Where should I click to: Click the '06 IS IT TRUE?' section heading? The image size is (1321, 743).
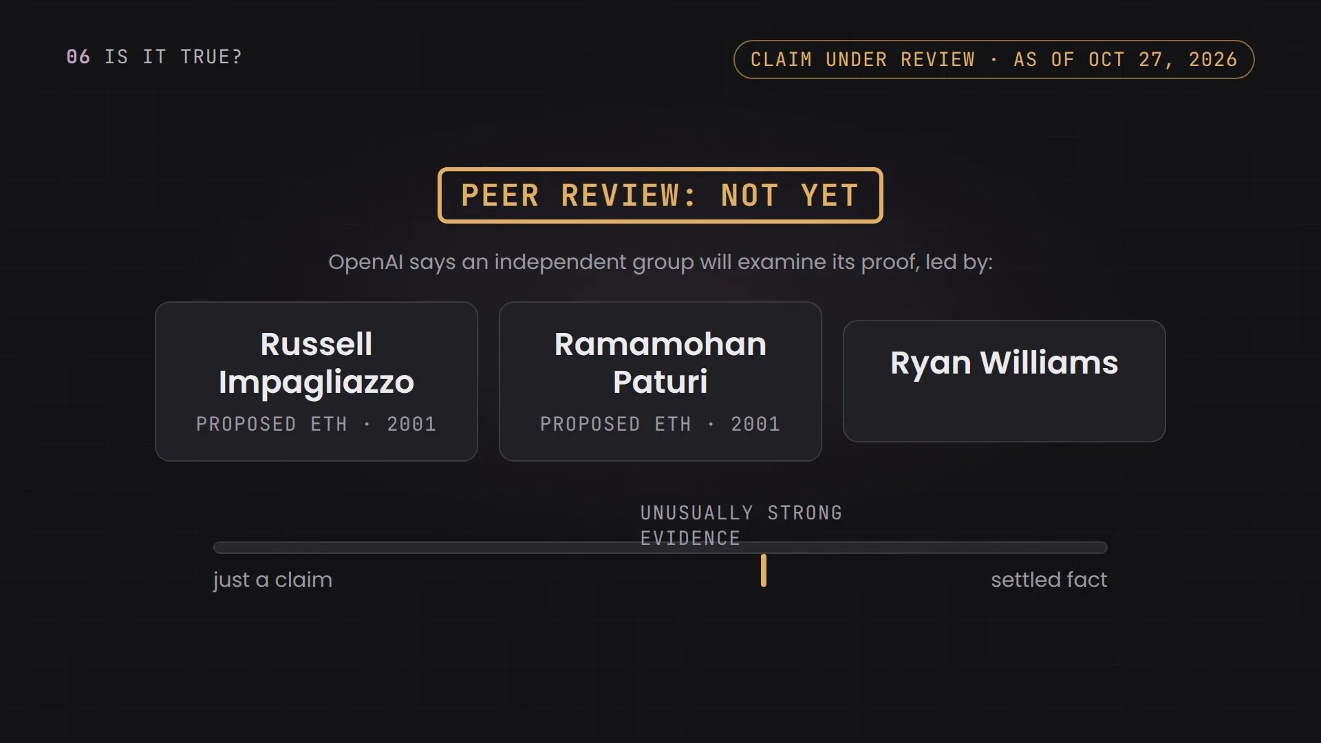tap(154, 57)
